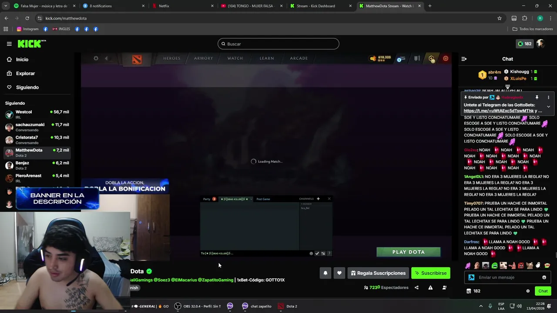
Task: Send message with green Chat button
Action: [543, 291]
